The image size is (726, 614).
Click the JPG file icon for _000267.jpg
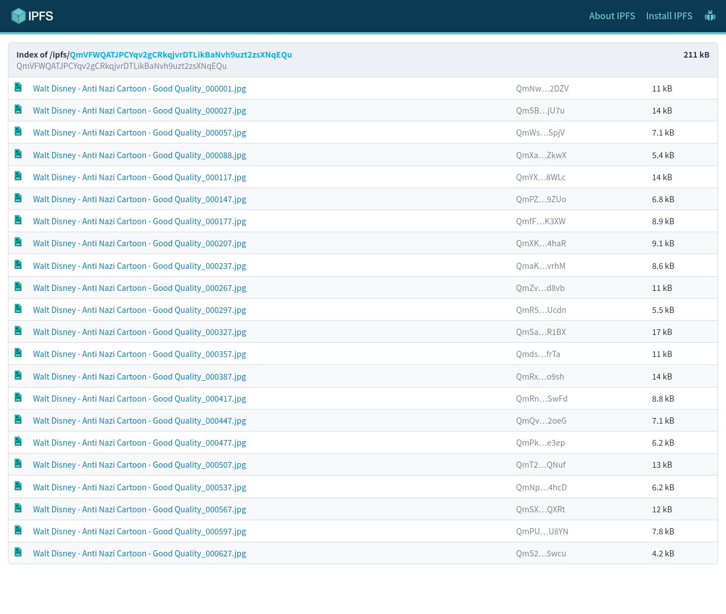[18, 287]
